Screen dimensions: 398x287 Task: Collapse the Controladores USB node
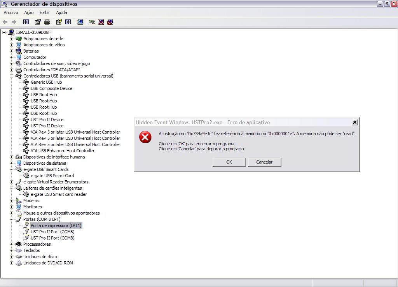click(11, 76)
